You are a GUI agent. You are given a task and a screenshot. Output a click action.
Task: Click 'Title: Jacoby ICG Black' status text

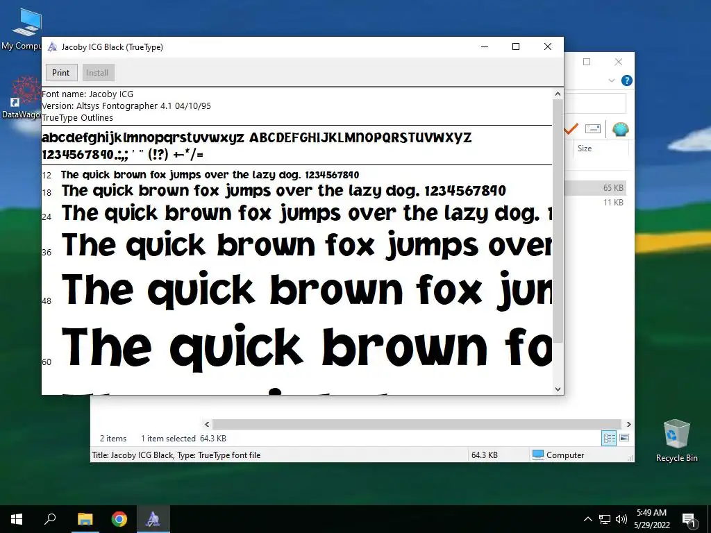point(133,455)
